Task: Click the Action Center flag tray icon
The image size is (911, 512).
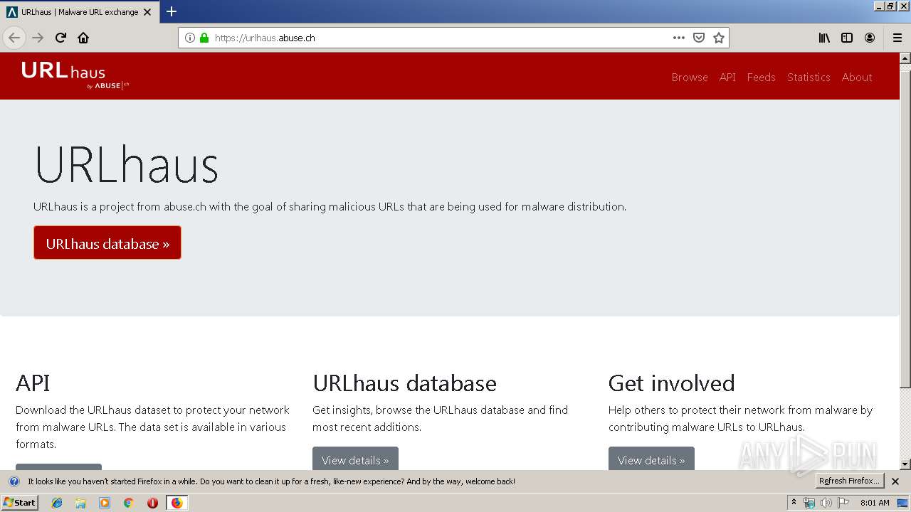Action: [843, 503]
